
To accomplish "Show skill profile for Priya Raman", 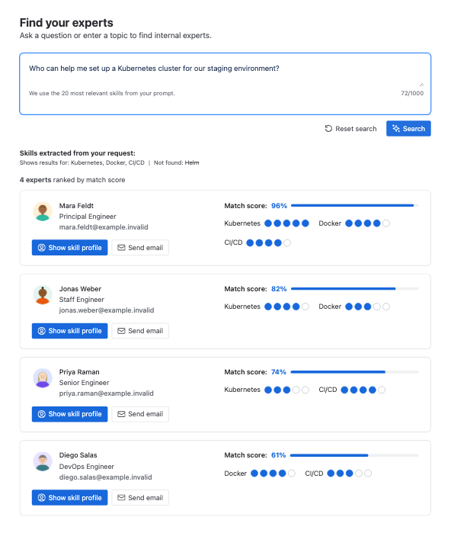I will click(69, 414).
